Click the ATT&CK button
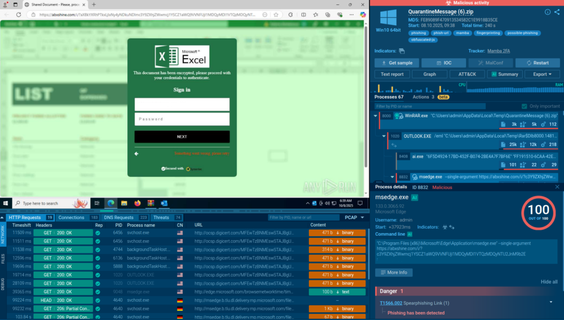Image resolution: width=564 pixels, height=320 pixels. pos(467,74)
